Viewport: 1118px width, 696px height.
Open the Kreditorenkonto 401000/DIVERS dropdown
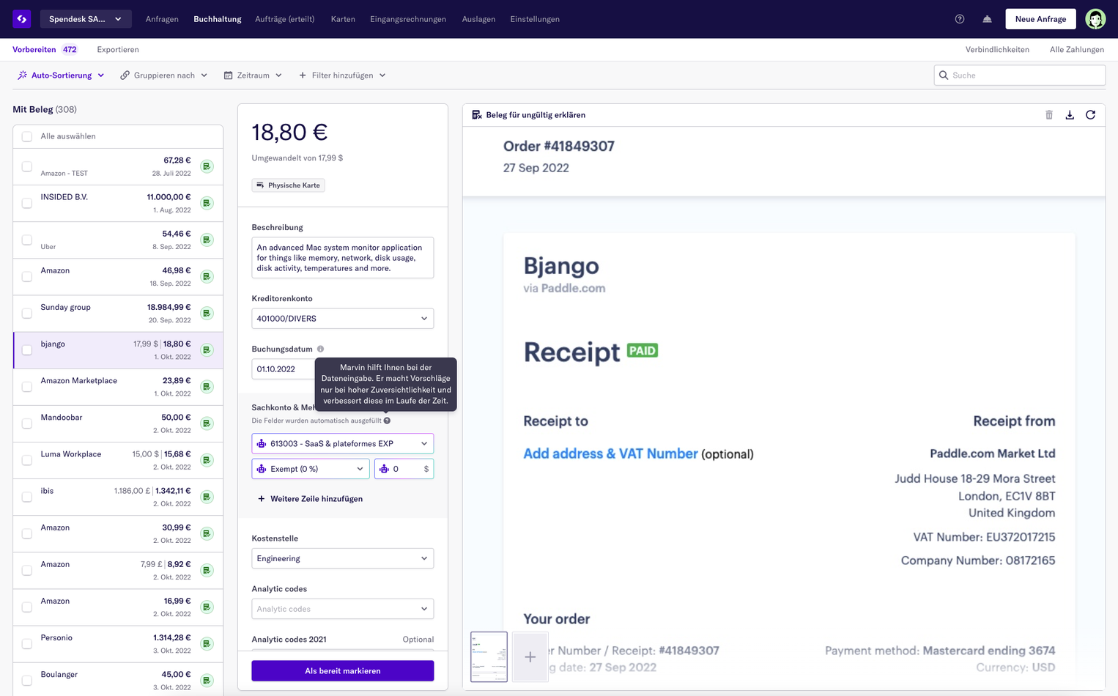(343, 319)
